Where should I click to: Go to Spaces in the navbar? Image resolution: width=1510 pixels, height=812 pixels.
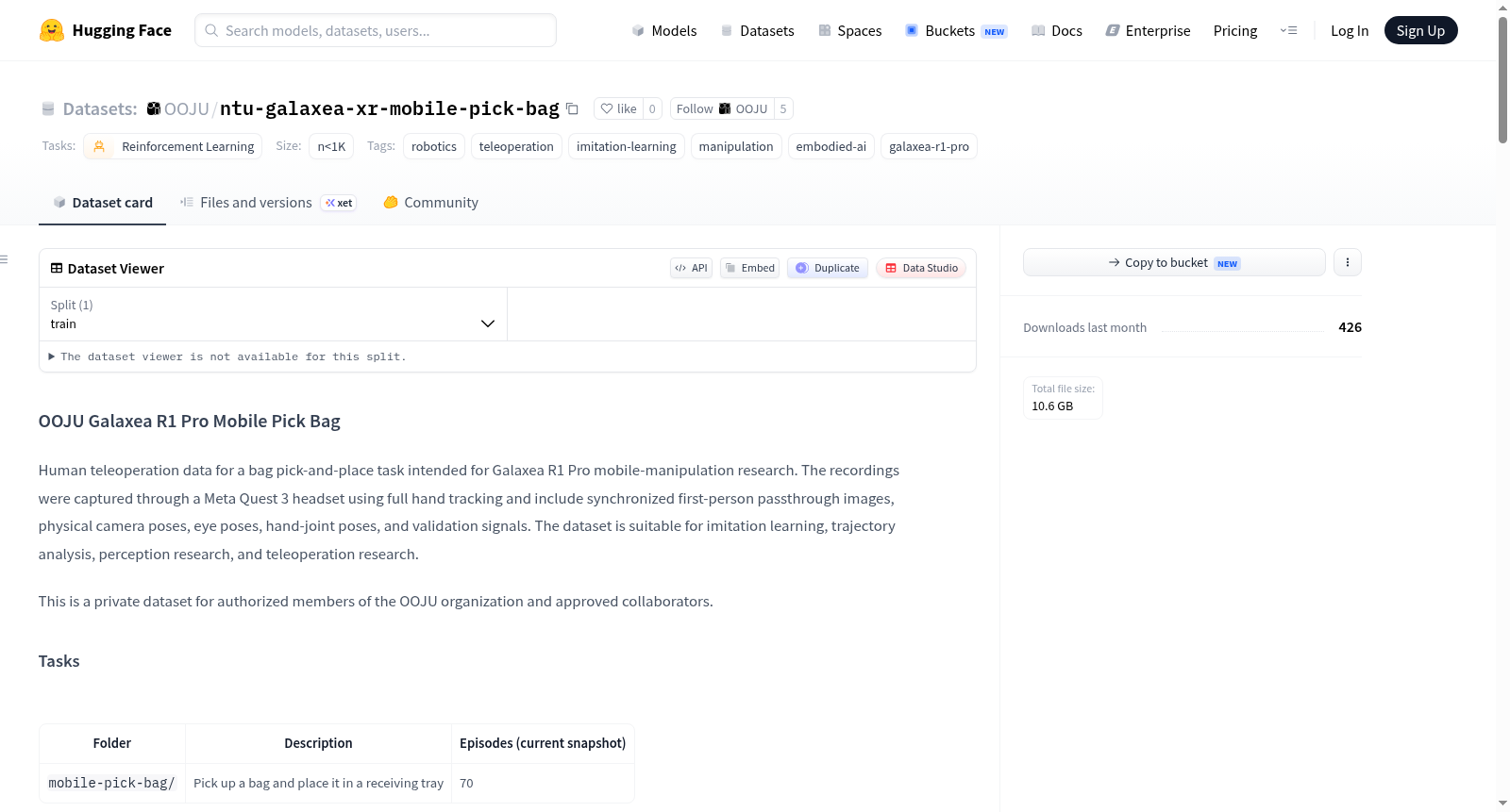click(x=849, y=30)
